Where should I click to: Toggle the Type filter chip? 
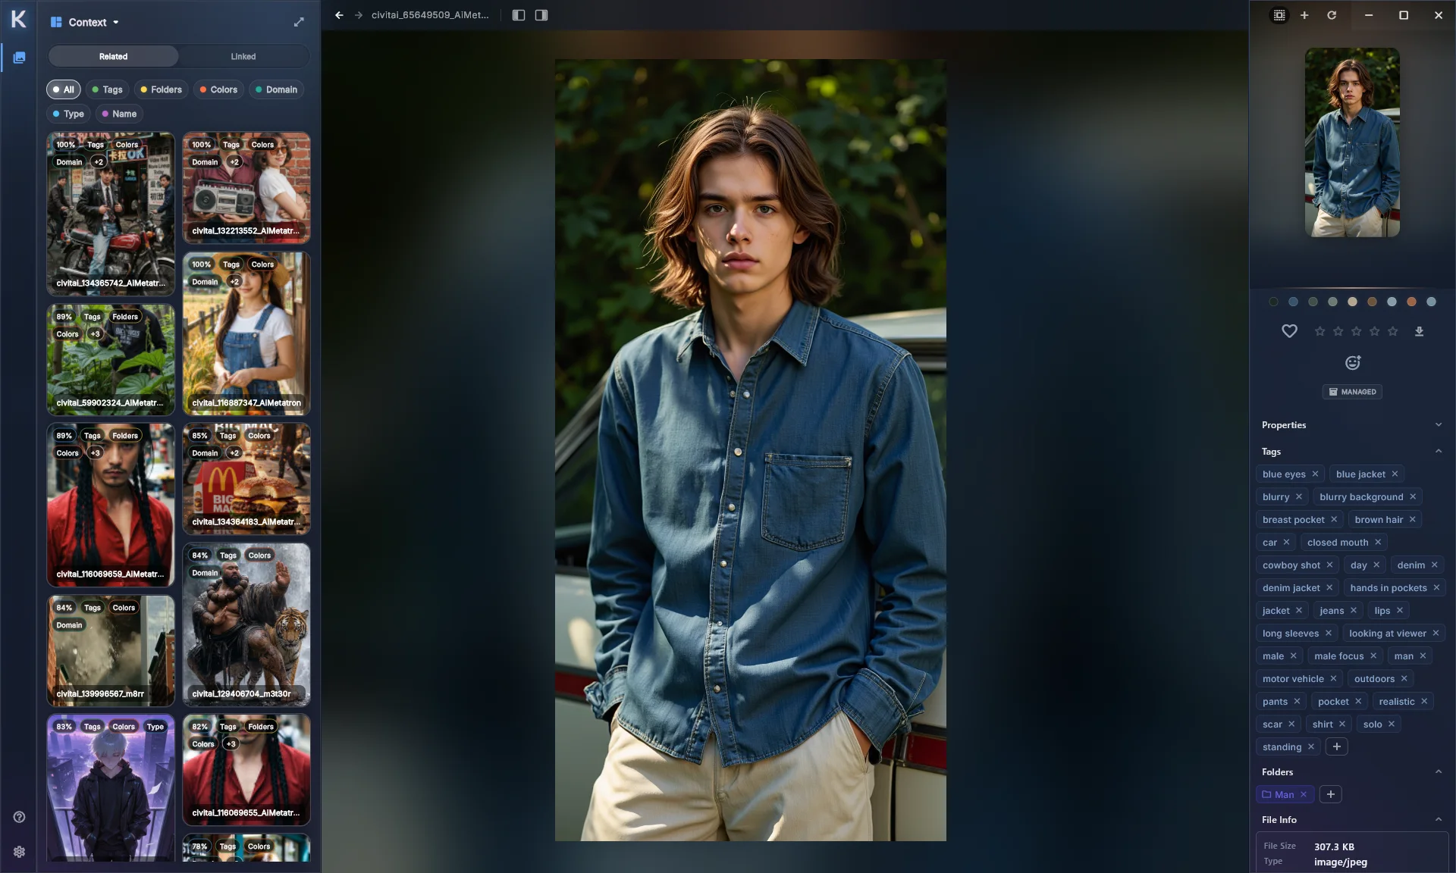[68, 114]
